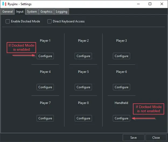Go to the Graphics tab

[46, 12]
